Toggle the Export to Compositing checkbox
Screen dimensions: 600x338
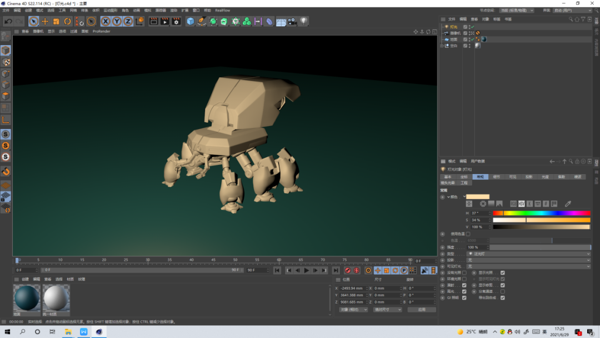pos(502,297)
